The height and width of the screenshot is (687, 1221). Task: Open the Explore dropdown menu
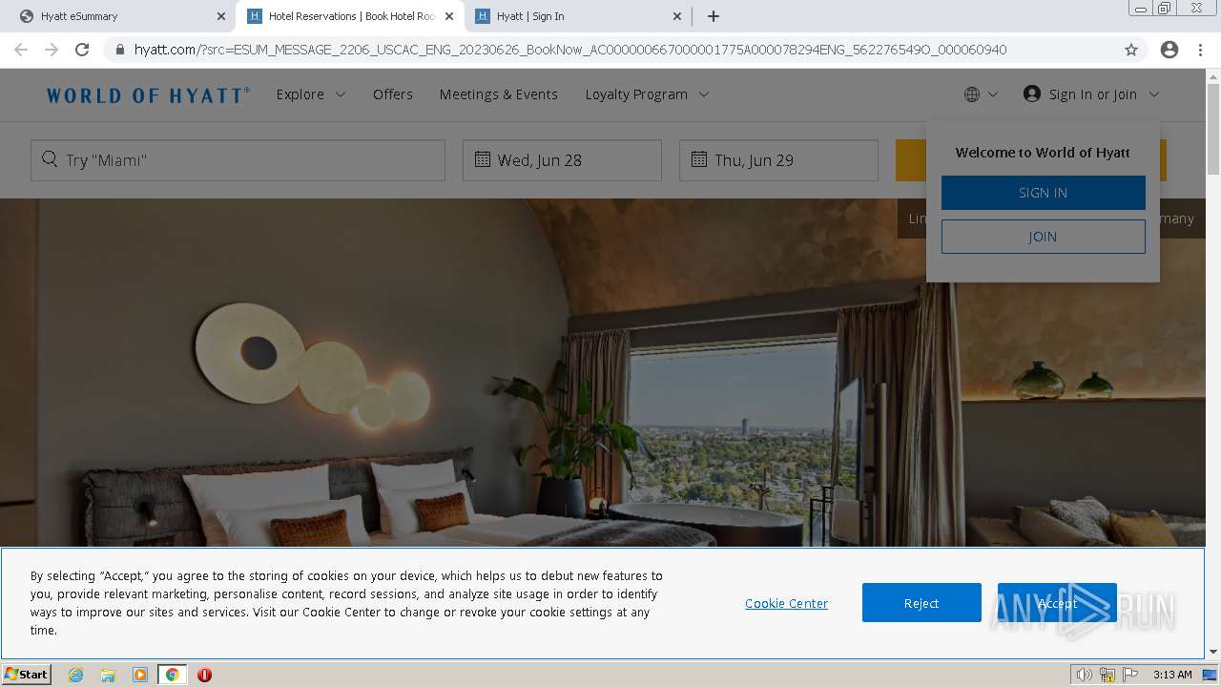coord(311,94)
